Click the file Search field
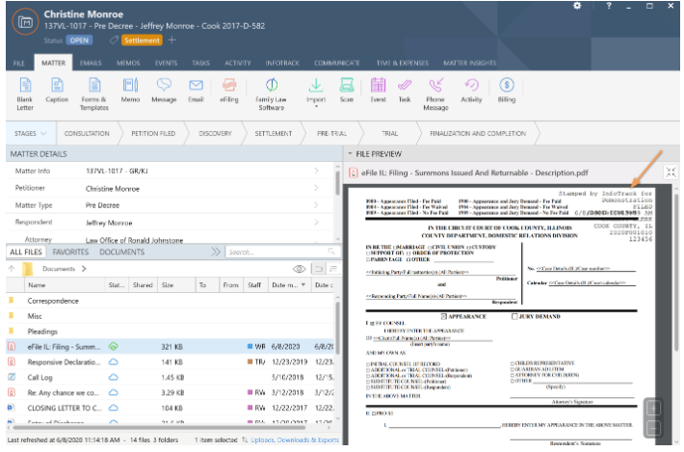The image size is (684, 452). 281,252
